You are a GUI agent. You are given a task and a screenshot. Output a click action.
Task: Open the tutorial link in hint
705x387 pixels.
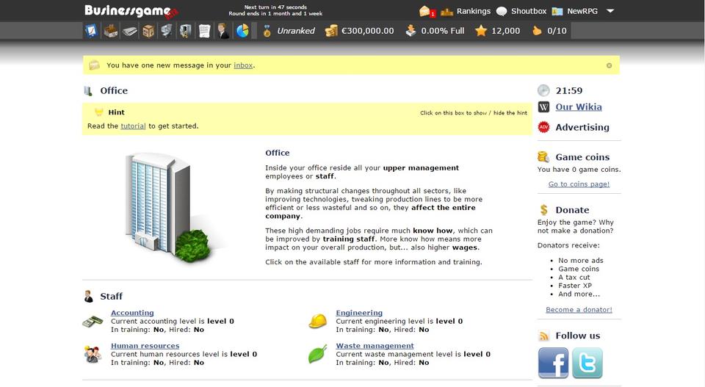click(x=133, y=126)
